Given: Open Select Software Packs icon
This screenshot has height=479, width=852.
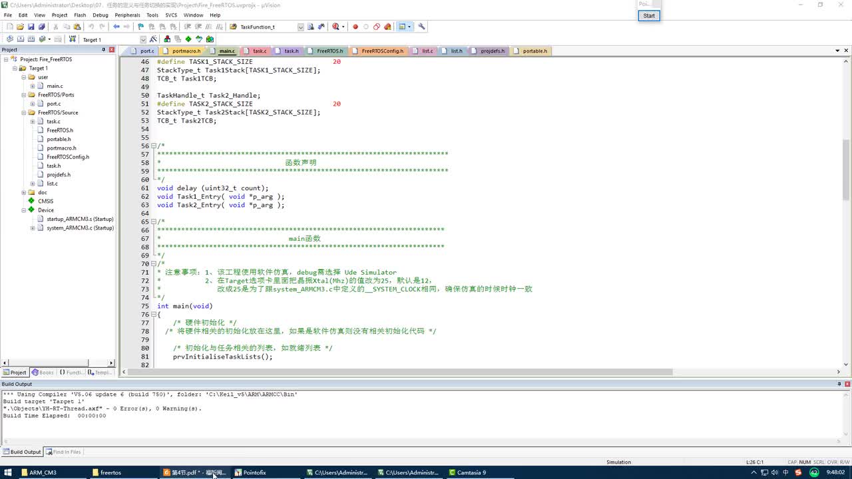Looking at the screenshot, I should (199, 39).
